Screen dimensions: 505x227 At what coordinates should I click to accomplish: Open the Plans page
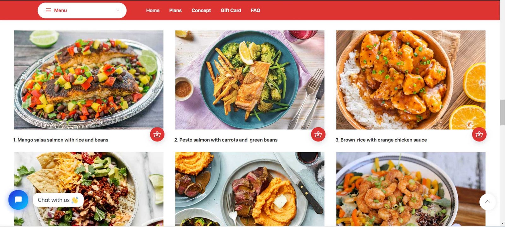pos(175,10)
